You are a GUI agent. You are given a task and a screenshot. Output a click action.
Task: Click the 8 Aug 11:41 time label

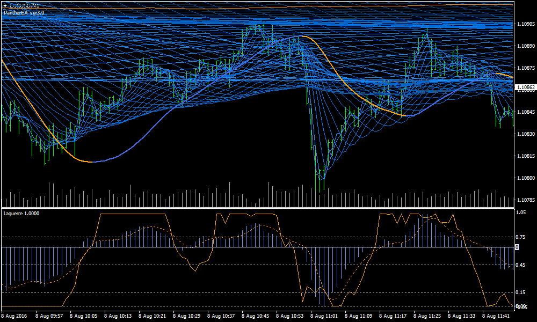[x=496, y=316]
